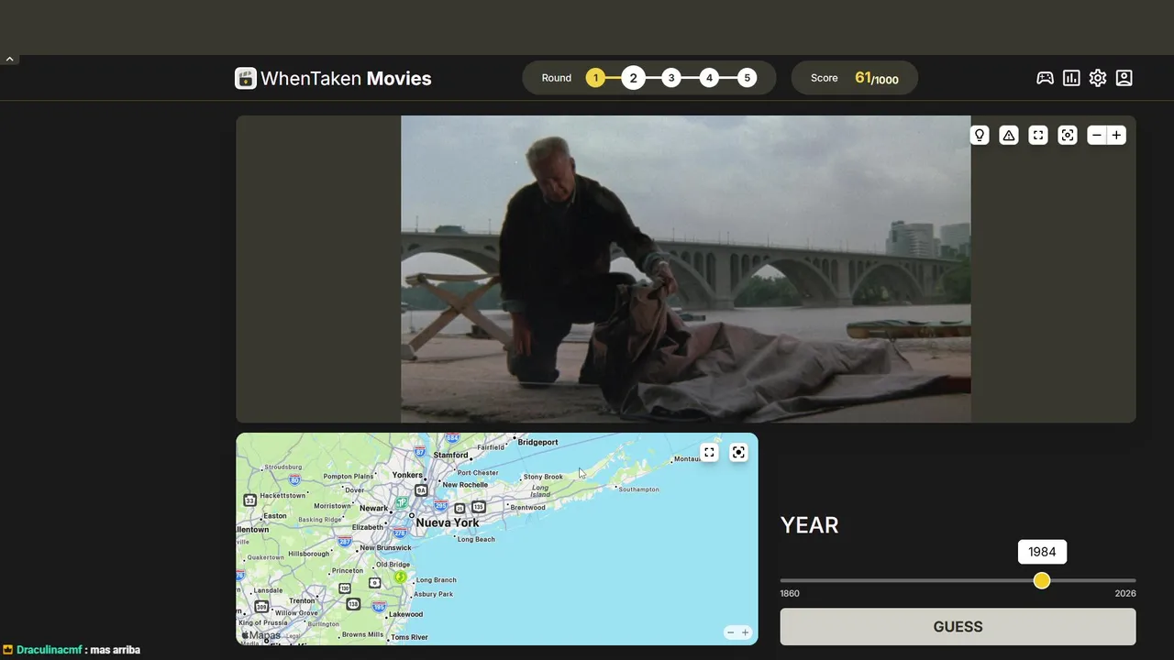Click the movie still image

click(x=685, y=269)
